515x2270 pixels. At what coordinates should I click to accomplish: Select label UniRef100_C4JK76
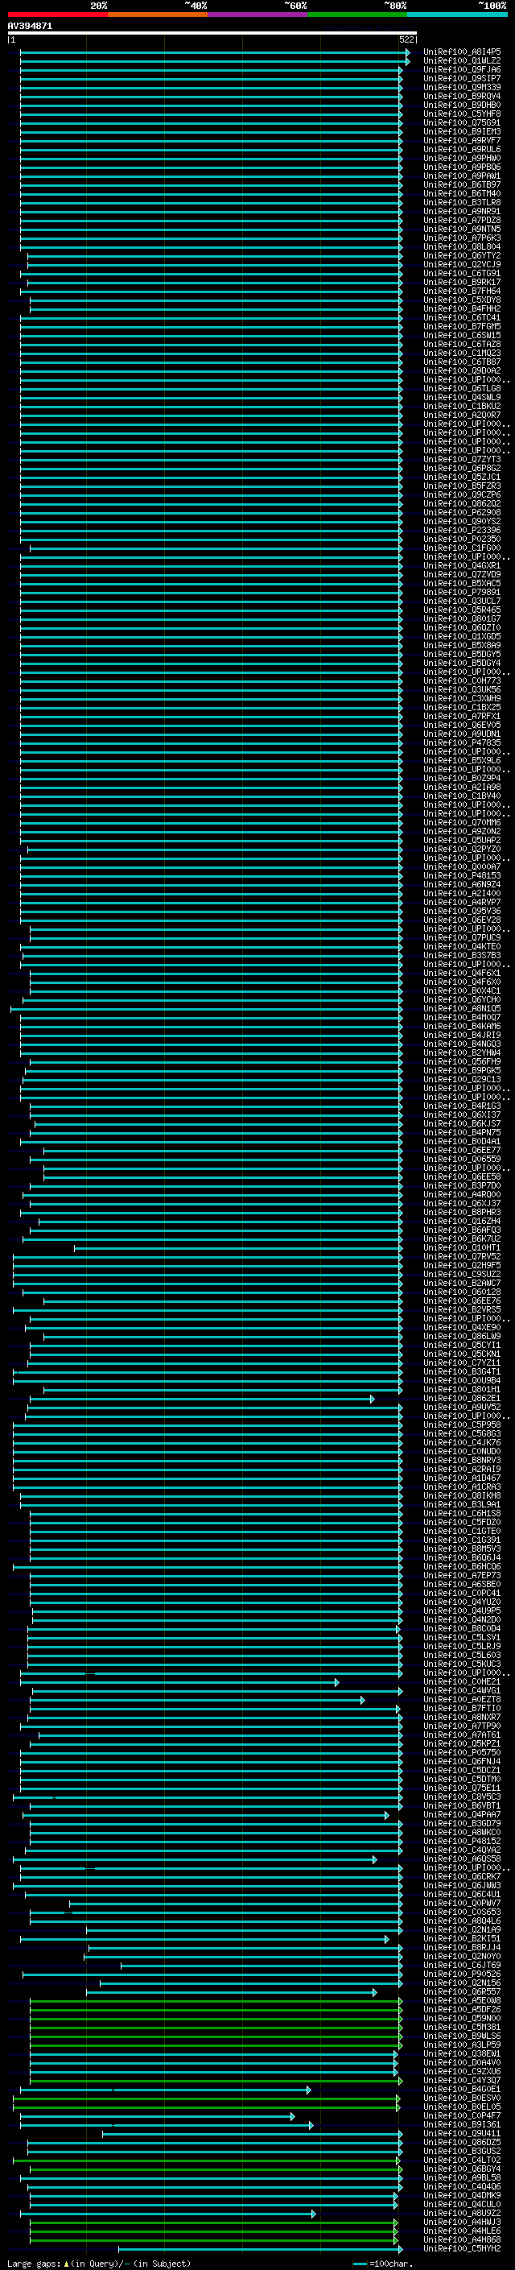click(462, 1442)
